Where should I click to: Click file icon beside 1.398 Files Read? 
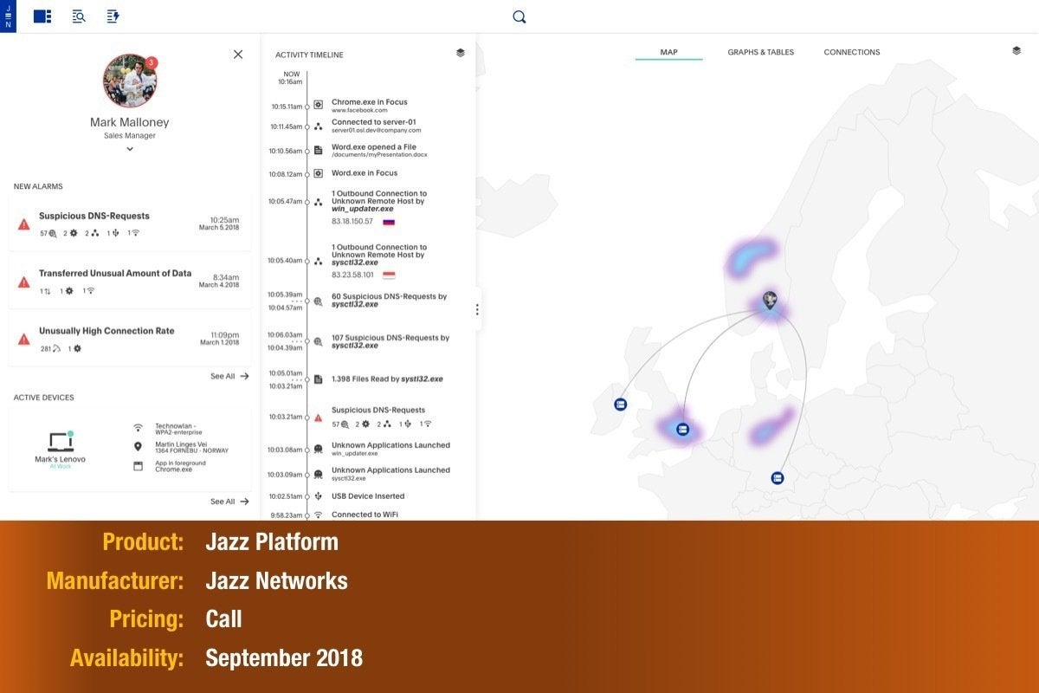(x=318, y=379)
